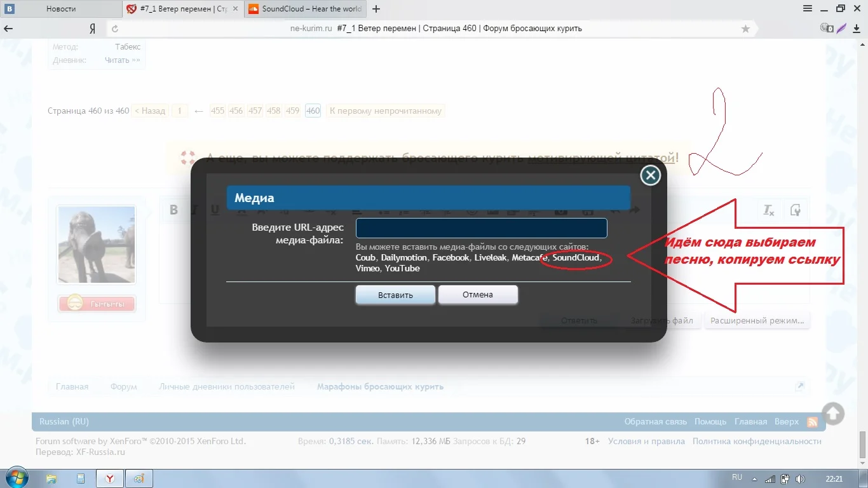Image resolution: width=868 pixels, height=488 pixels.
Task: Click the purple feather extension icon
Action: (x=842, y=29)
